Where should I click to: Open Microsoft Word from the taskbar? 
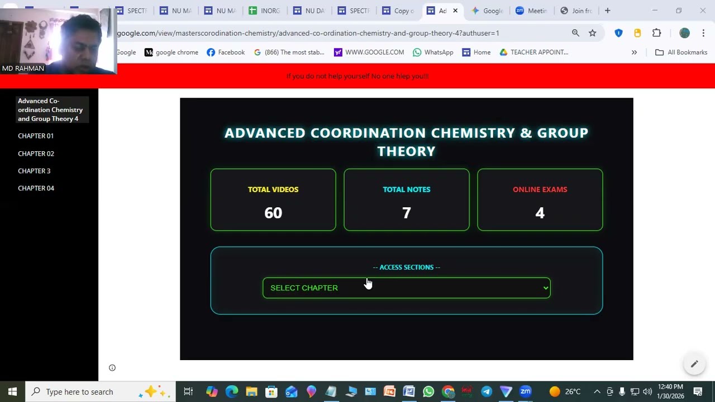pyautogui.click(x=409, y=391)
